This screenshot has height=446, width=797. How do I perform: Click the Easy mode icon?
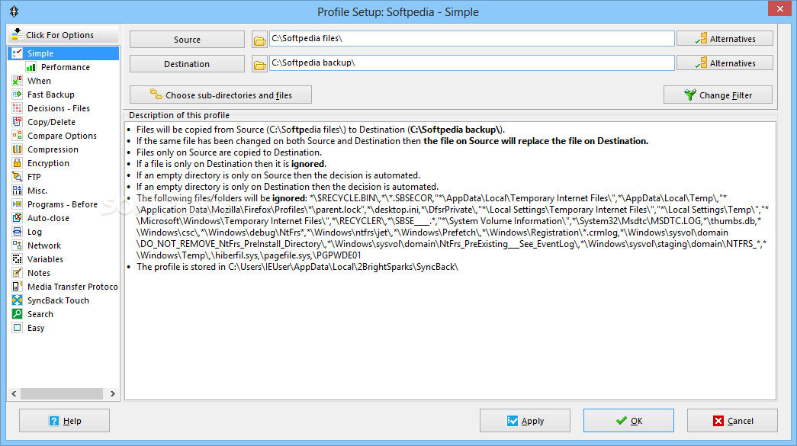pyautogui.click(x=18, y=327)
